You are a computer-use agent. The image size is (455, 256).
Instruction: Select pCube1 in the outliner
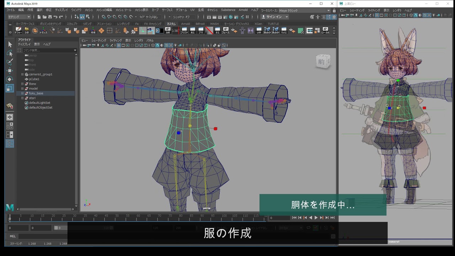point(34,79)
